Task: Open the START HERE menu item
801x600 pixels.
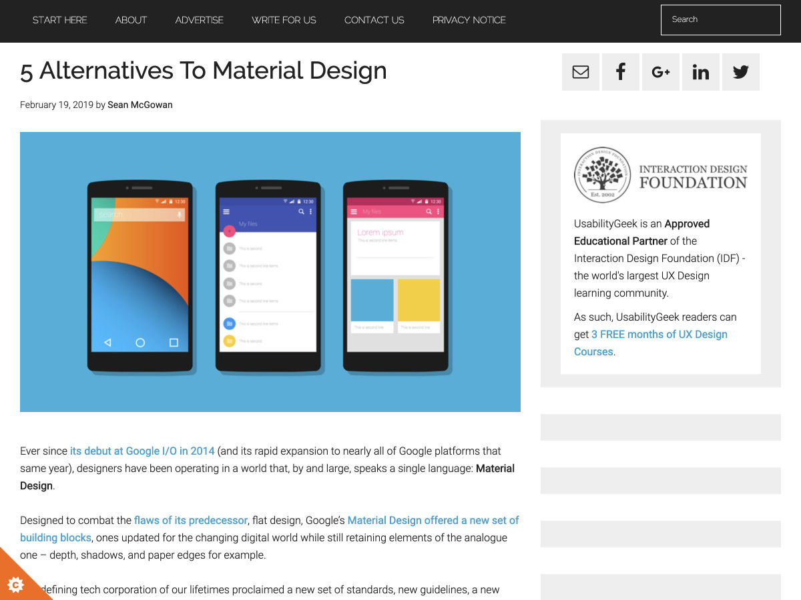Action: pos(60,20)
